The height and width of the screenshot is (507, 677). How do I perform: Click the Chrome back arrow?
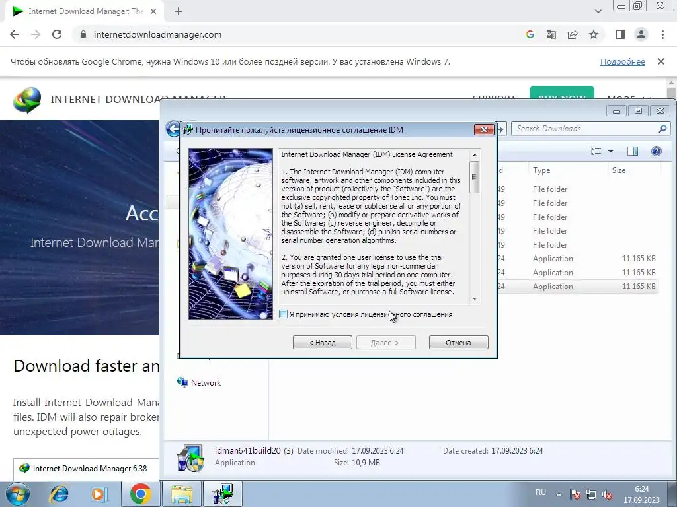(x=15, y=34)
